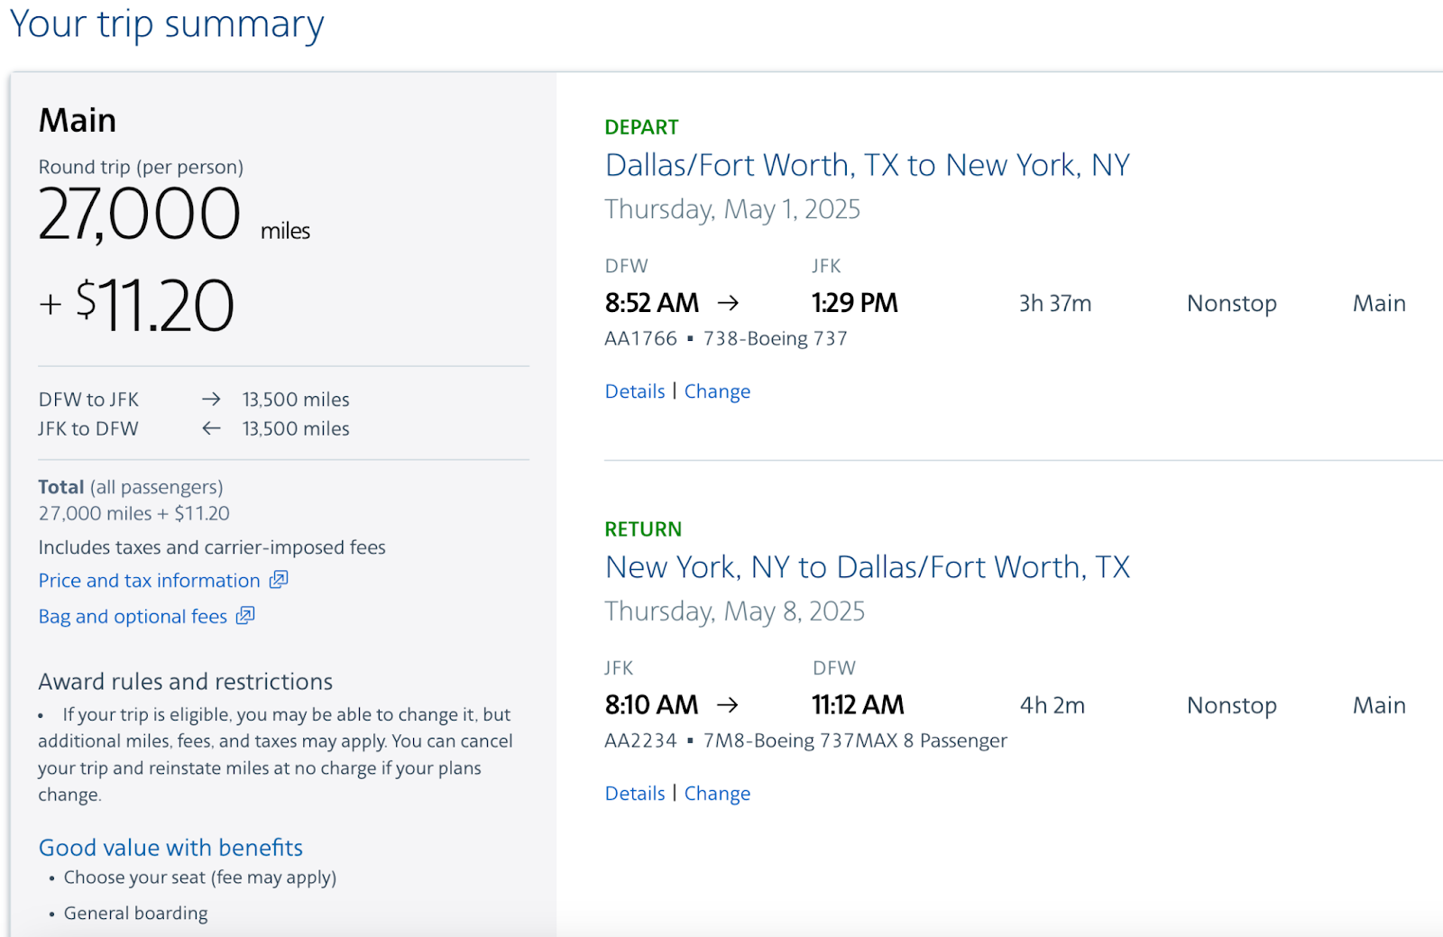Click flight number AA1766 aircraft info
This screenshot has width=1443, height=937.
pos(726,339)
